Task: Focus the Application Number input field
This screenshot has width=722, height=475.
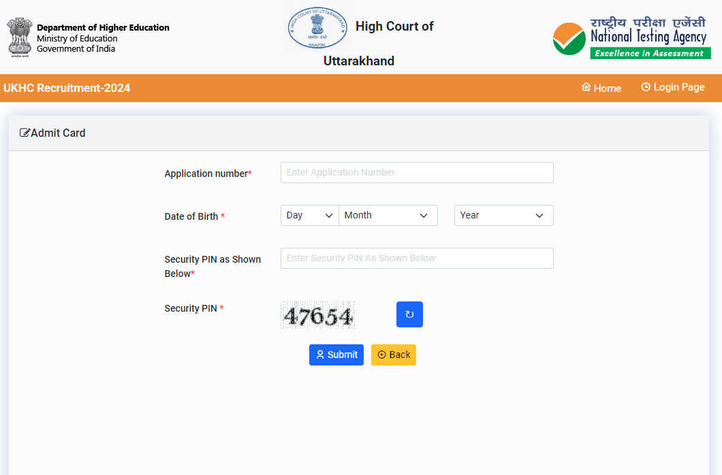Action: 417,172
